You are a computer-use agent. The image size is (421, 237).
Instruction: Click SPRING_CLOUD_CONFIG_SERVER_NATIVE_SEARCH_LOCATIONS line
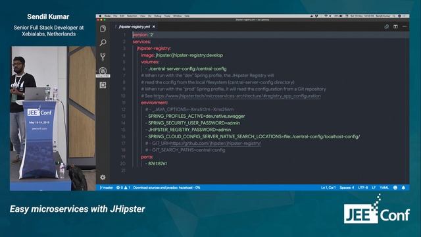pos(253,136)
